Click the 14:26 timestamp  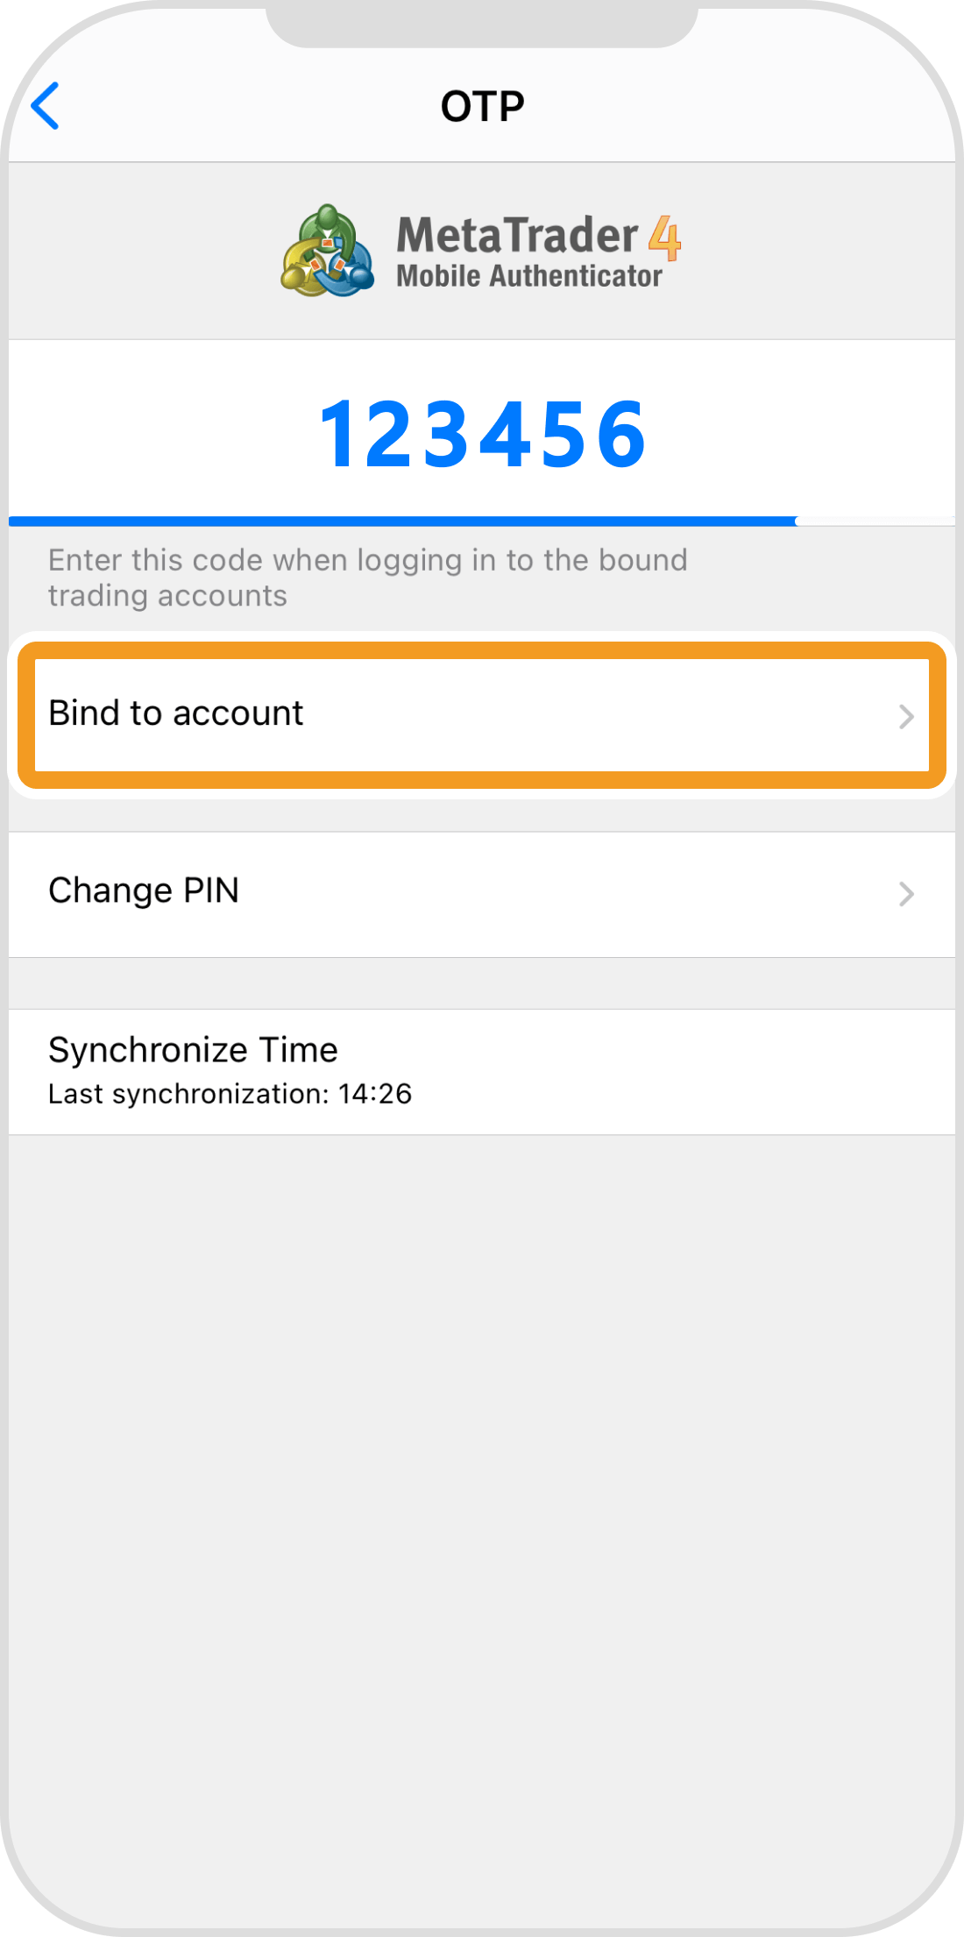pyautogui.click(x=375, y=1094)
